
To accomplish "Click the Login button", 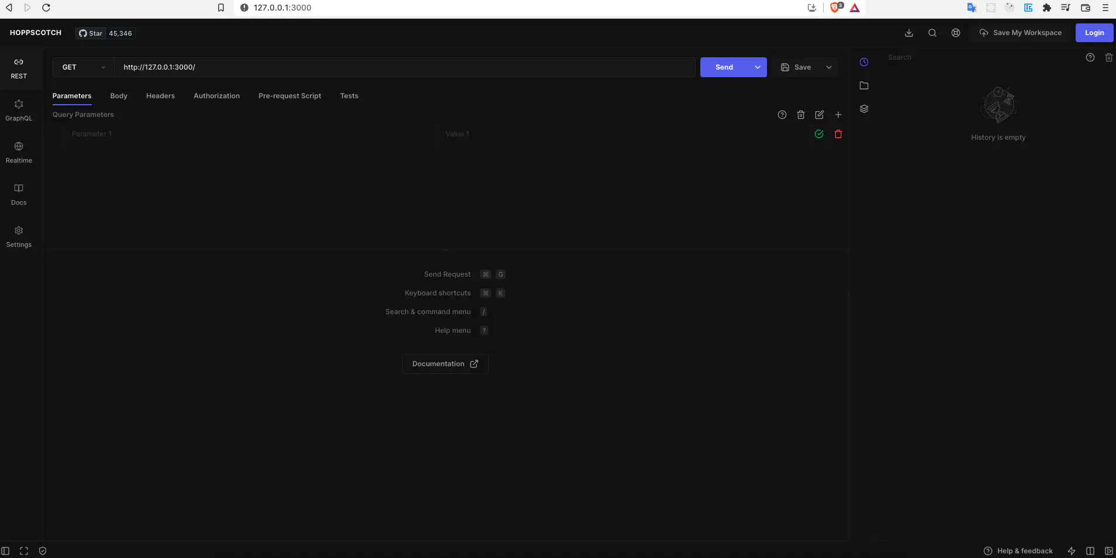I will pyautogui.click(x=1094, y=33).
